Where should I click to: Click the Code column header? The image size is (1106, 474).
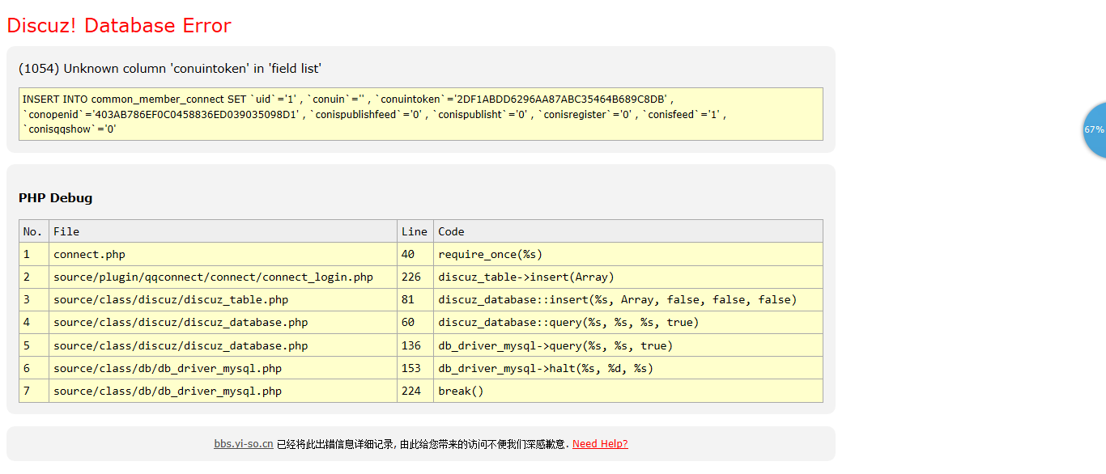pyautogui.click(x=451, y=231)
